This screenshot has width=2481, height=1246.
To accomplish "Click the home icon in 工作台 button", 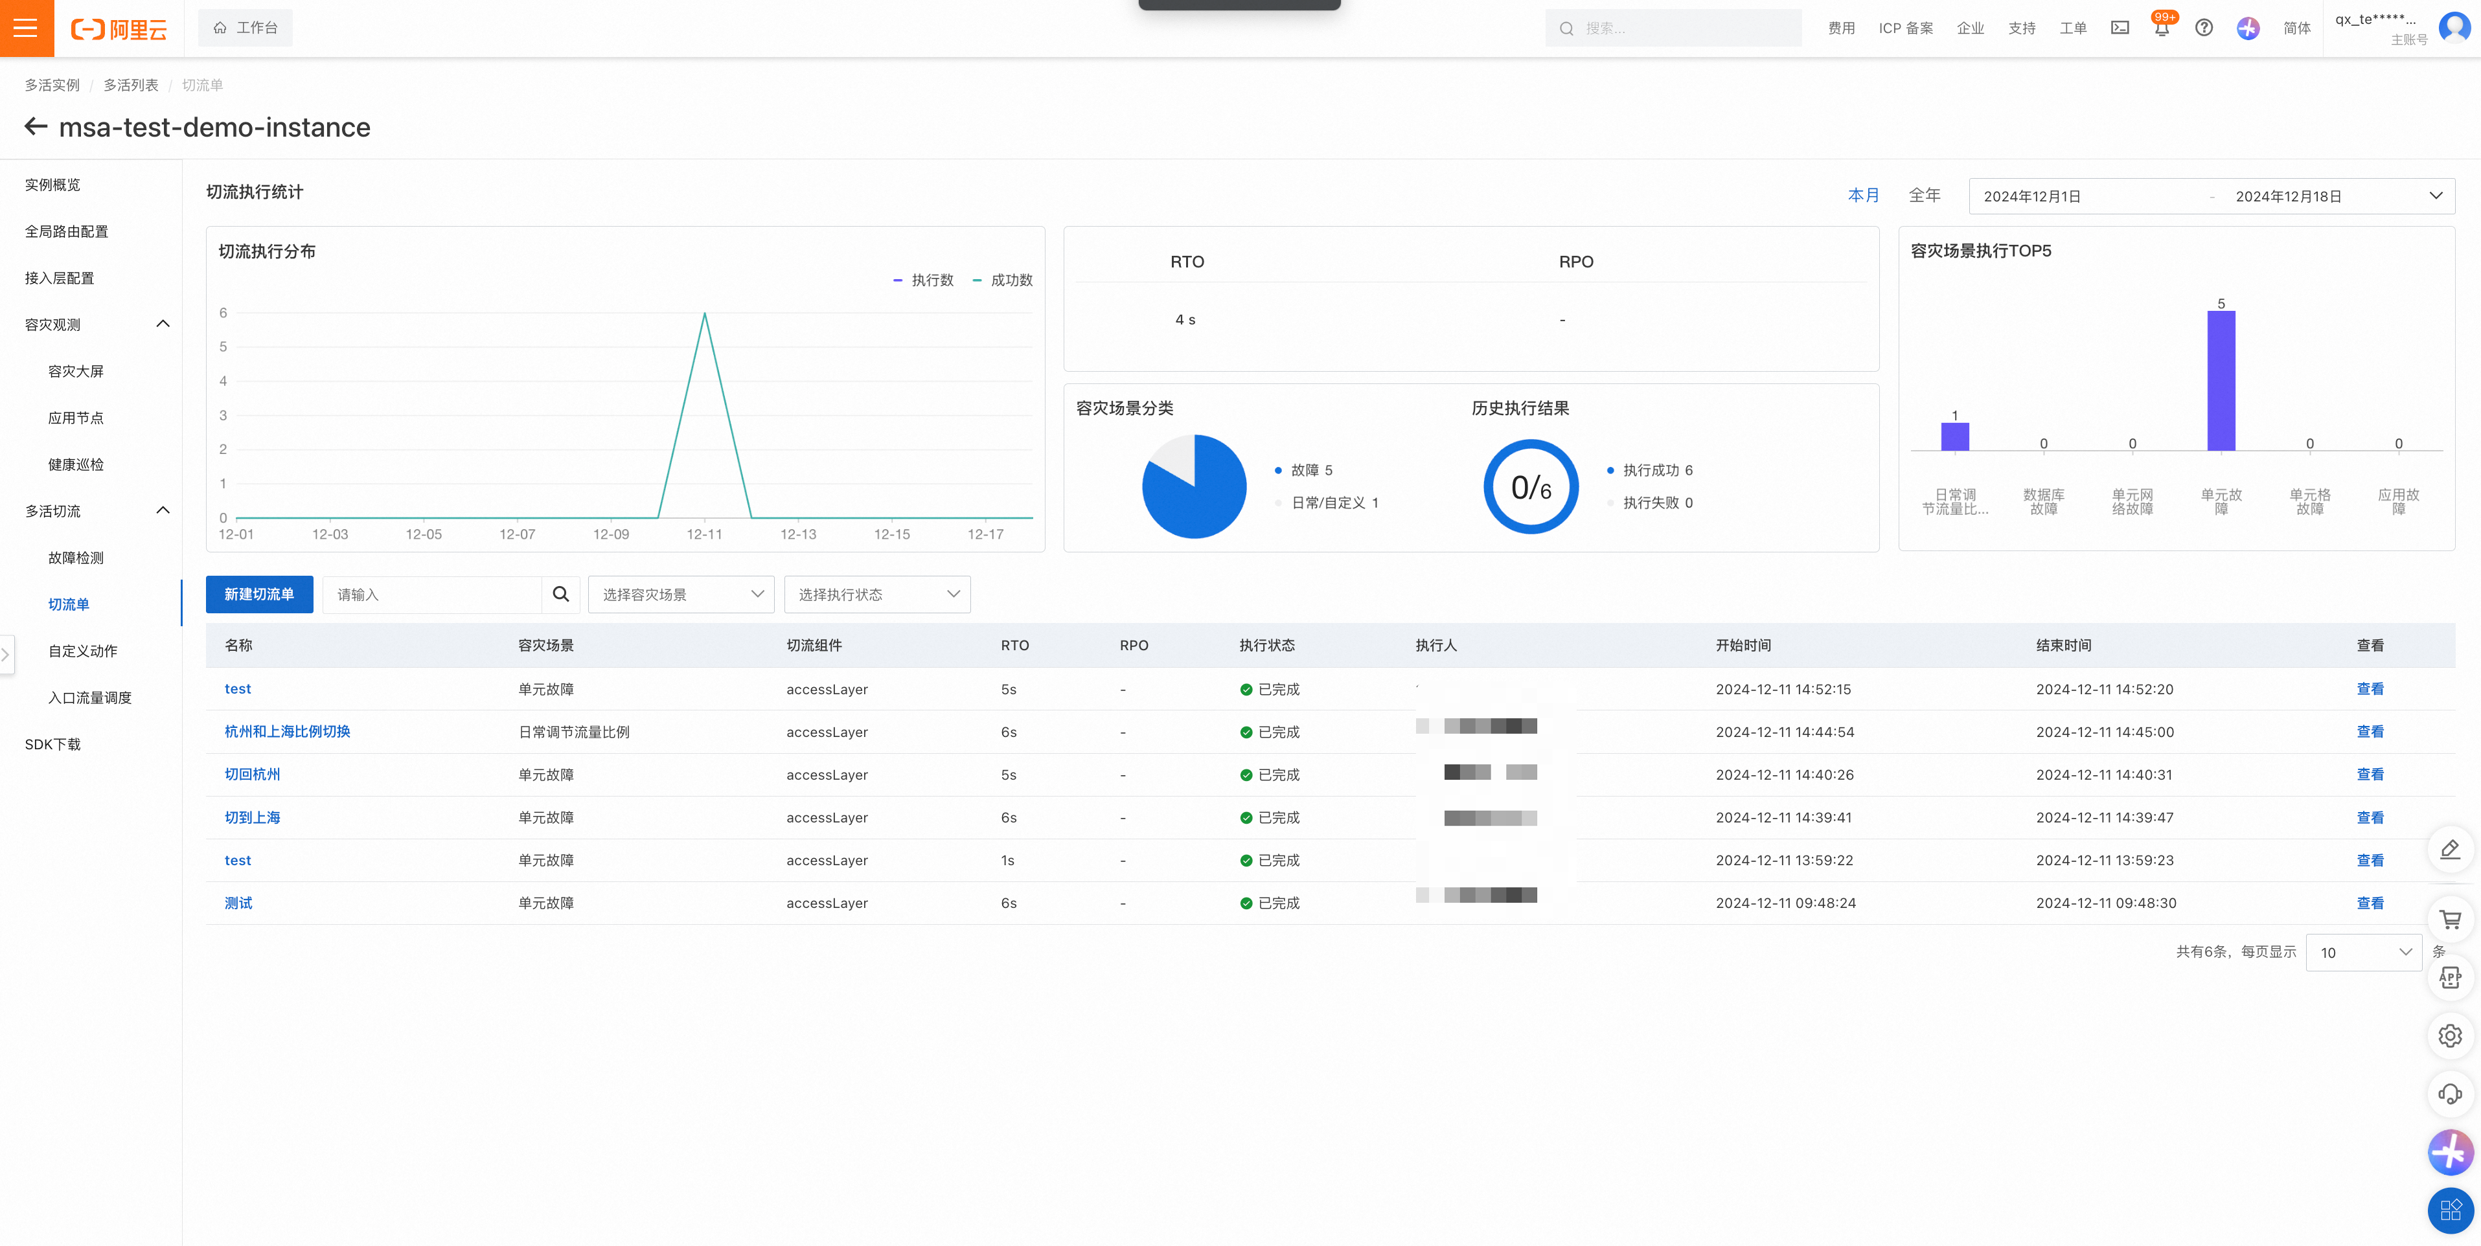I will (220, 28).
